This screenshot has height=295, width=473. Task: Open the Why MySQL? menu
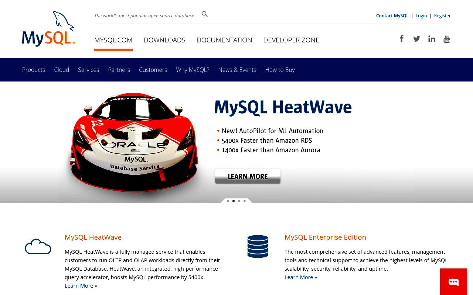click(193, 70)
